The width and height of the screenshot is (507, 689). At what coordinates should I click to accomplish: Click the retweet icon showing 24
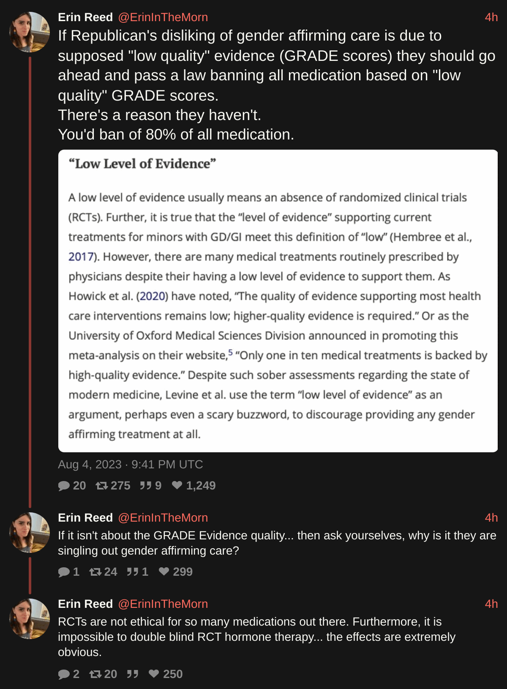95,572
